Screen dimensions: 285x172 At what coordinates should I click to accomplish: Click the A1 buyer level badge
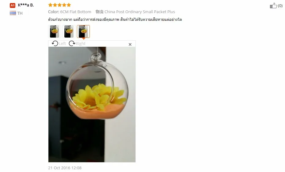(x=13, y=5)
